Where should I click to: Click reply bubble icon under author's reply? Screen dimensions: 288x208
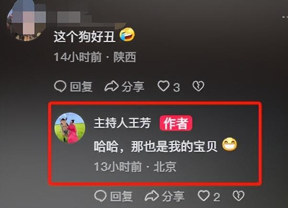pyautogui.click(x=100, y=196)
